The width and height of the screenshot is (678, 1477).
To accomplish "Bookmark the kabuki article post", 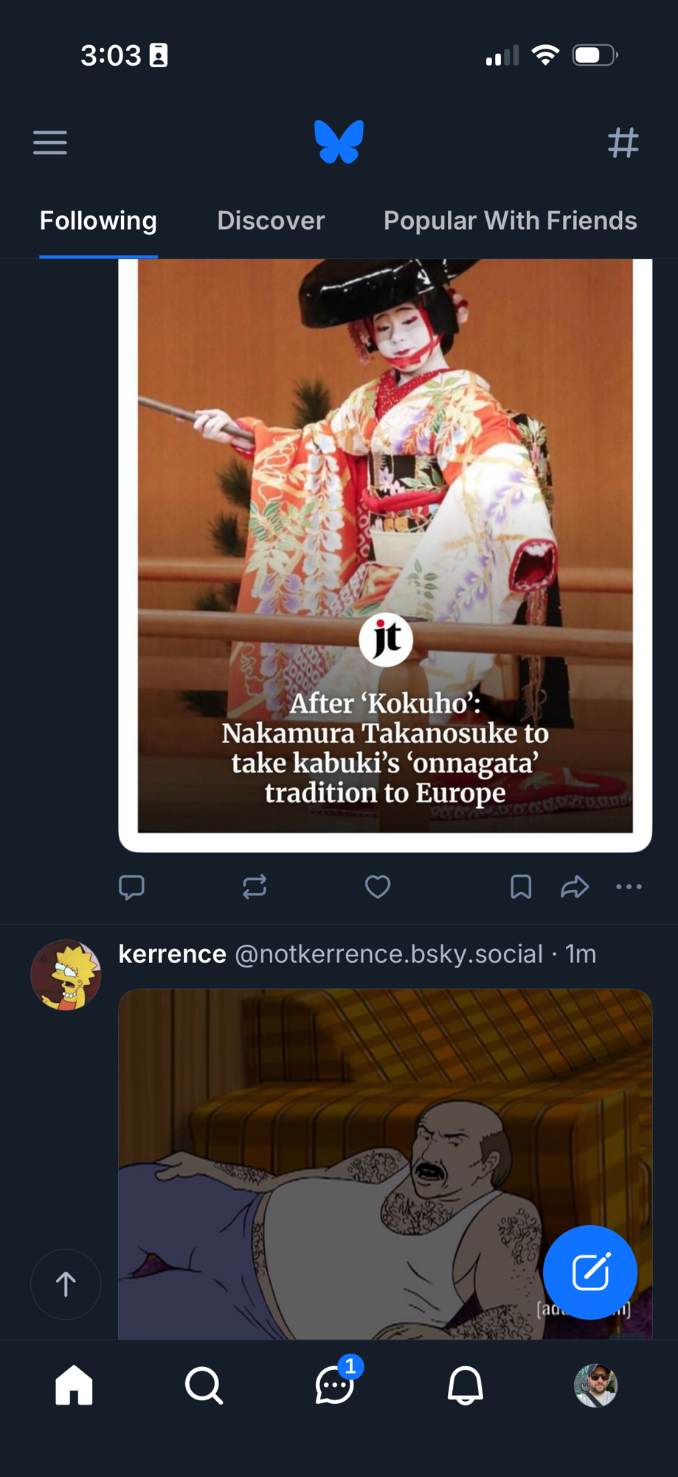I will pyautogui.click(x=521, y=886).
